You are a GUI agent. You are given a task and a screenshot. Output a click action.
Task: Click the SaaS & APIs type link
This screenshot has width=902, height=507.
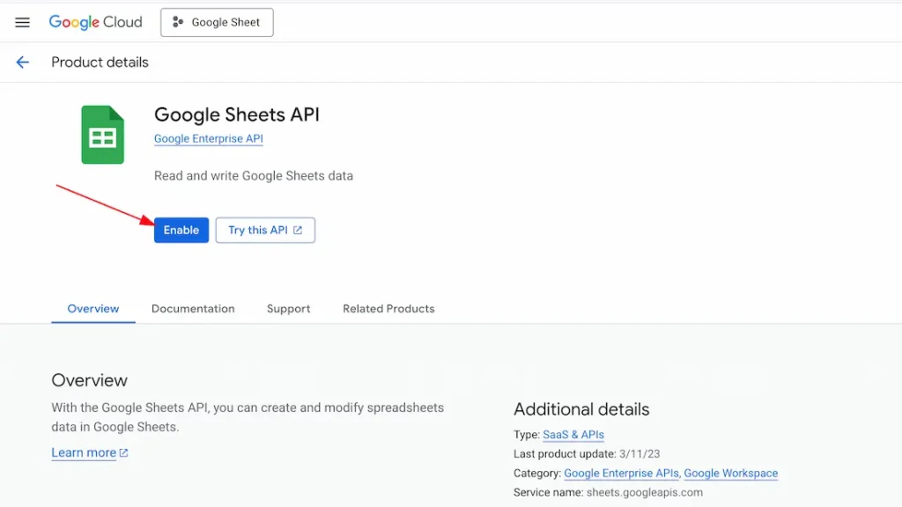tap(573, 435)
